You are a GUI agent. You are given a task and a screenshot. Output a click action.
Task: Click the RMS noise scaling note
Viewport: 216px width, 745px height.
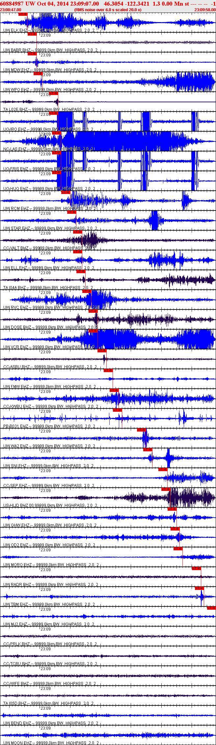pos(108,10)
